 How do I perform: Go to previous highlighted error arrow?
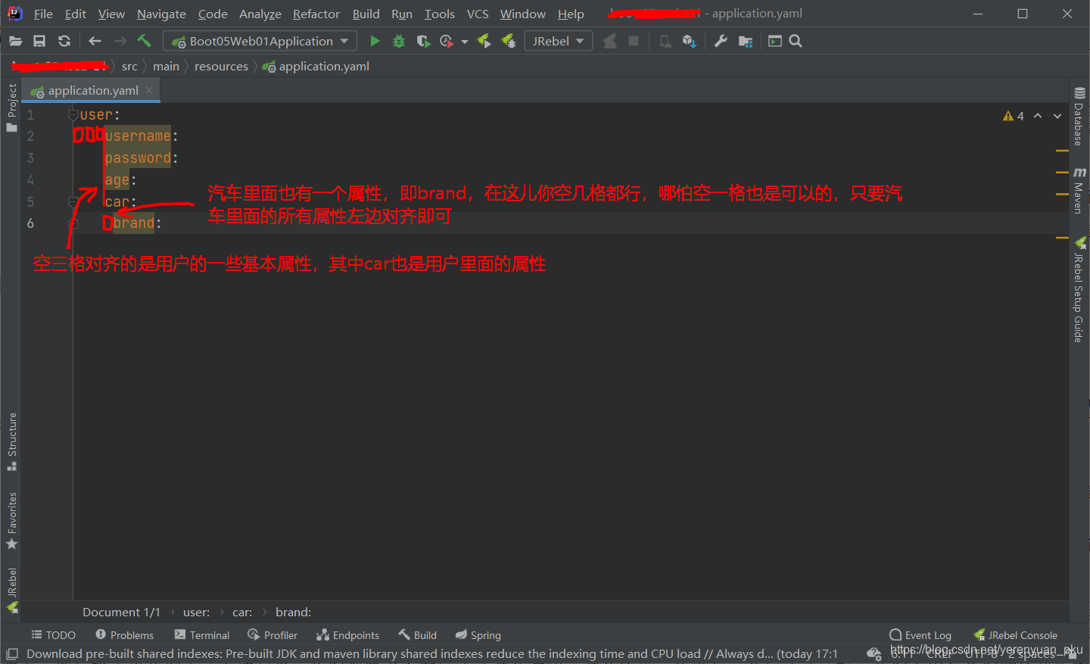[x=1038, y=116]
